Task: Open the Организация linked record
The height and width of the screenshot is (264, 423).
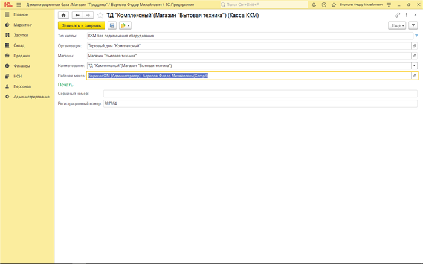Action: (x=415, y=46)
